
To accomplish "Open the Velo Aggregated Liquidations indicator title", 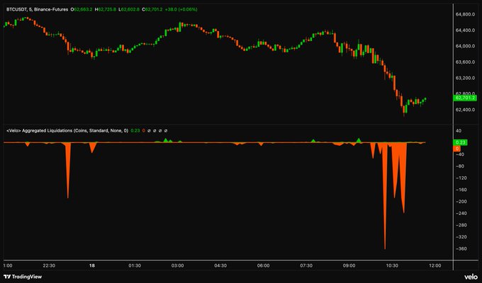I will (x=67, y=131).
